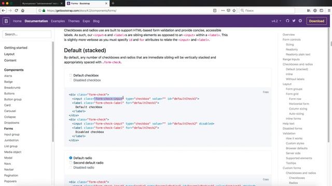Expand Content section in sidebar
This screenshot has width=332, height=186.
tap(10, 60)
